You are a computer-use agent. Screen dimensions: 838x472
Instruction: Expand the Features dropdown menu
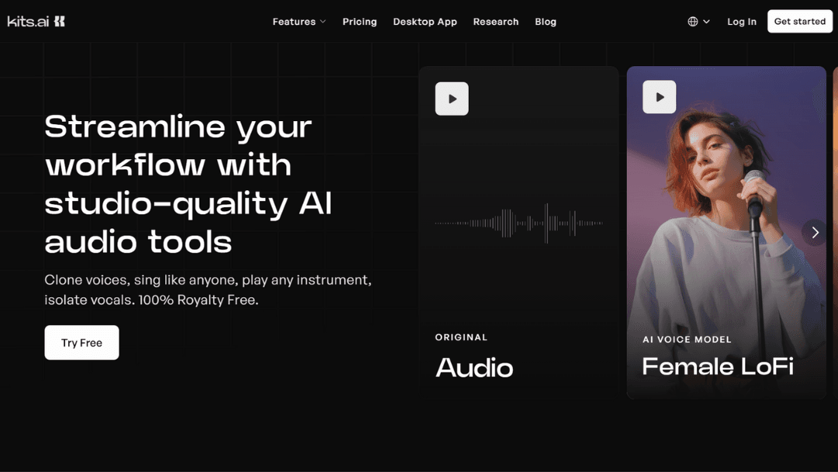point(299,22)
